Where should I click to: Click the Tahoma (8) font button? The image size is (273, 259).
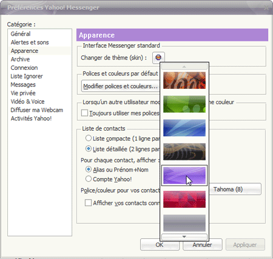pyautogui.click(x=235, y=189)
